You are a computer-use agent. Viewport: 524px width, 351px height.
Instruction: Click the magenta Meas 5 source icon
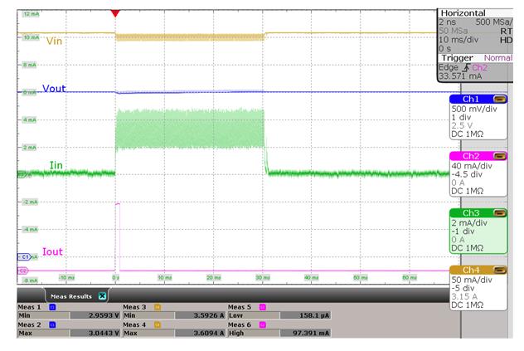pyautogui.click(x=261, y=307)
